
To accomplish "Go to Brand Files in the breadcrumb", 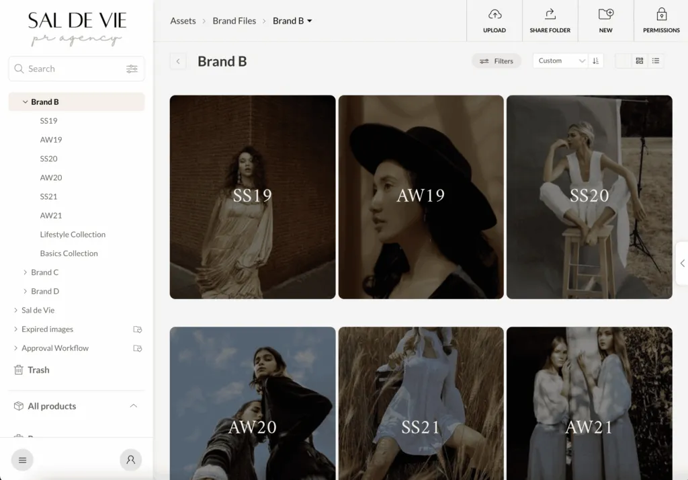I will click(234, 21).
